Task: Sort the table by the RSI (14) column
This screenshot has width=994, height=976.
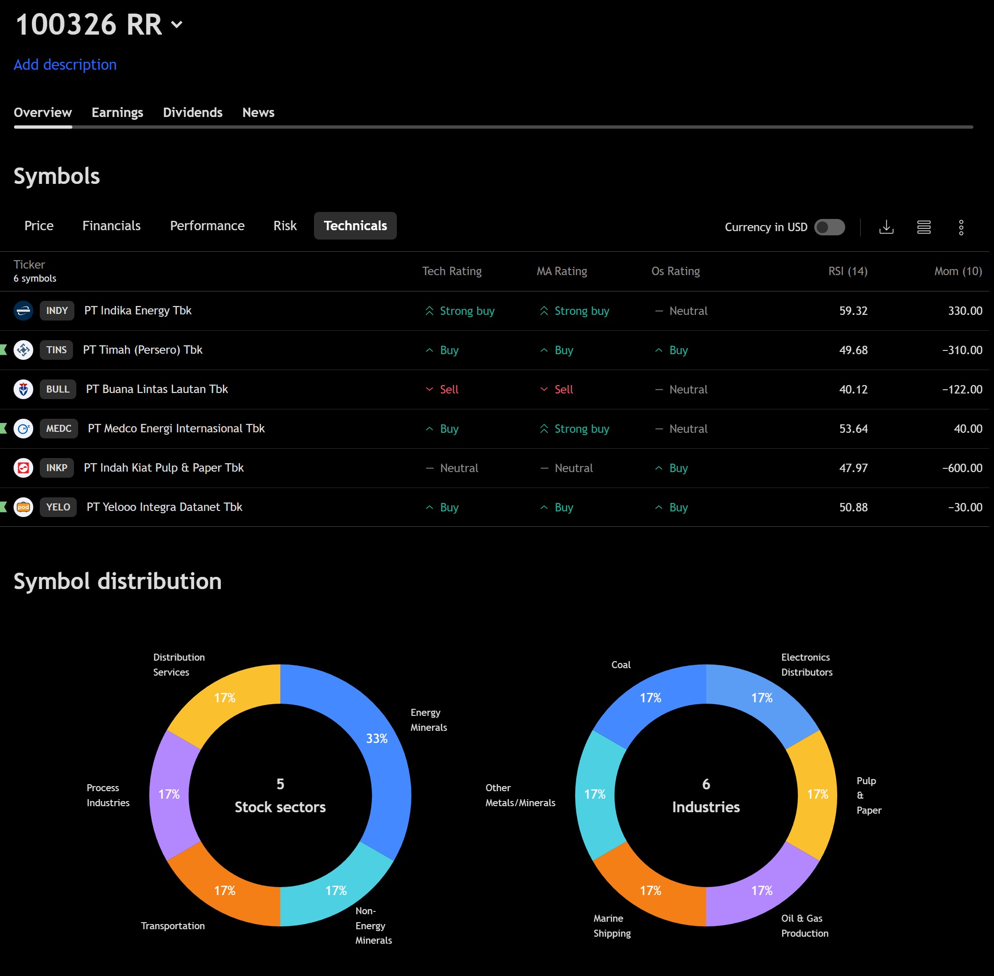Action: point(848,271)
